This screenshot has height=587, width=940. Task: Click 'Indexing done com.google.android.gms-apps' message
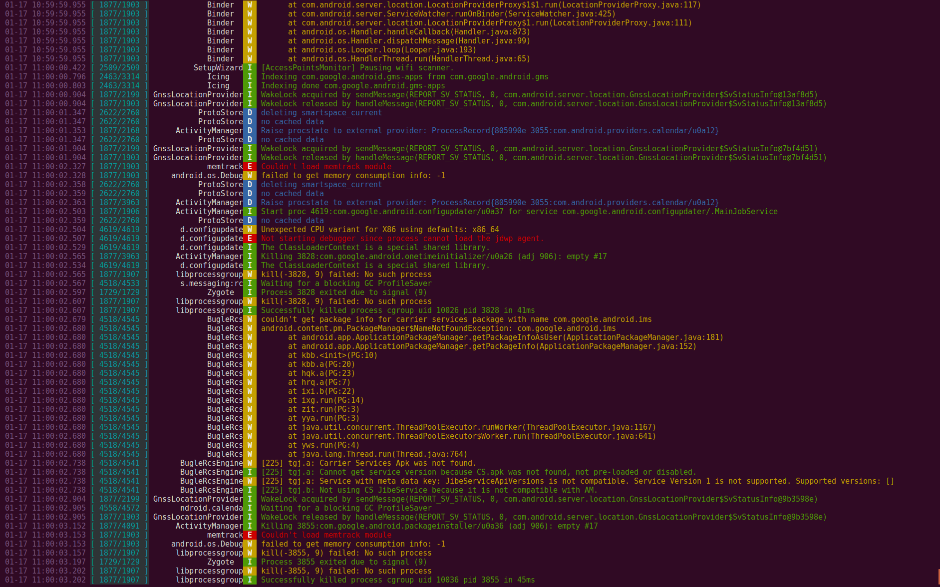353,86
